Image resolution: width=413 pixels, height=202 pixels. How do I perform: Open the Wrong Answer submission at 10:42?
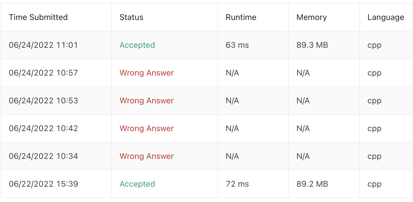(x=147, y=128)
